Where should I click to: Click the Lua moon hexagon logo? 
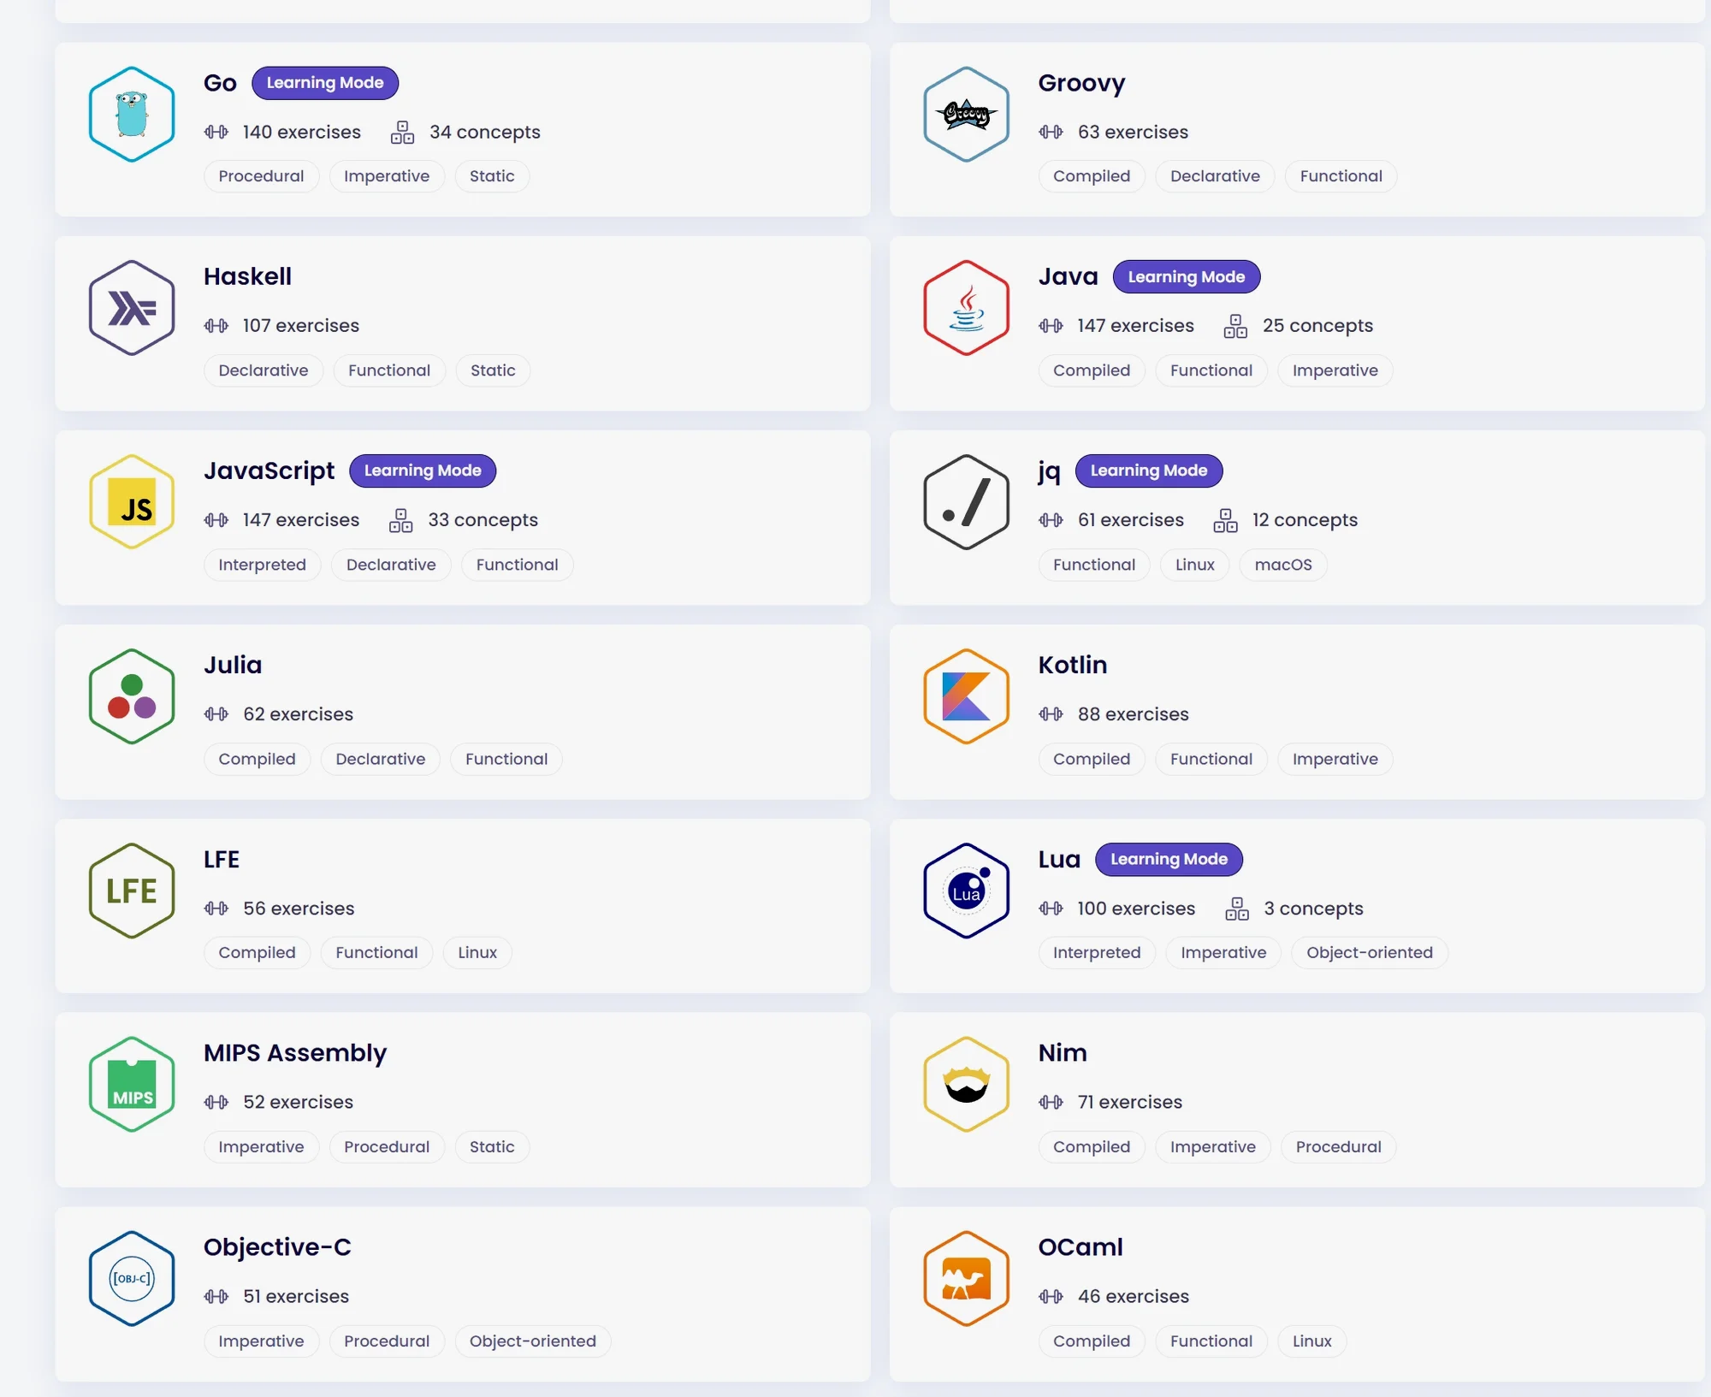[966, 891]
